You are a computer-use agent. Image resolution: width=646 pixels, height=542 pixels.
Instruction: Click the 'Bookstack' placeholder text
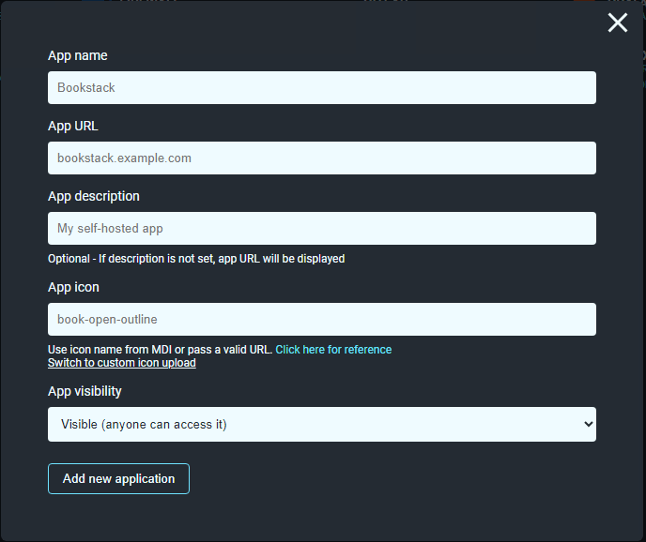click(85, 88)
